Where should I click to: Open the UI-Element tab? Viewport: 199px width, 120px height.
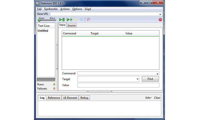(70, 98)
